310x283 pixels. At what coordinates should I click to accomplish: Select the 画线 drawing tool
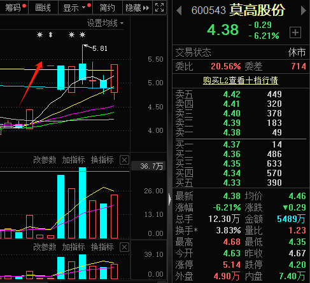[x=43, y=8]
